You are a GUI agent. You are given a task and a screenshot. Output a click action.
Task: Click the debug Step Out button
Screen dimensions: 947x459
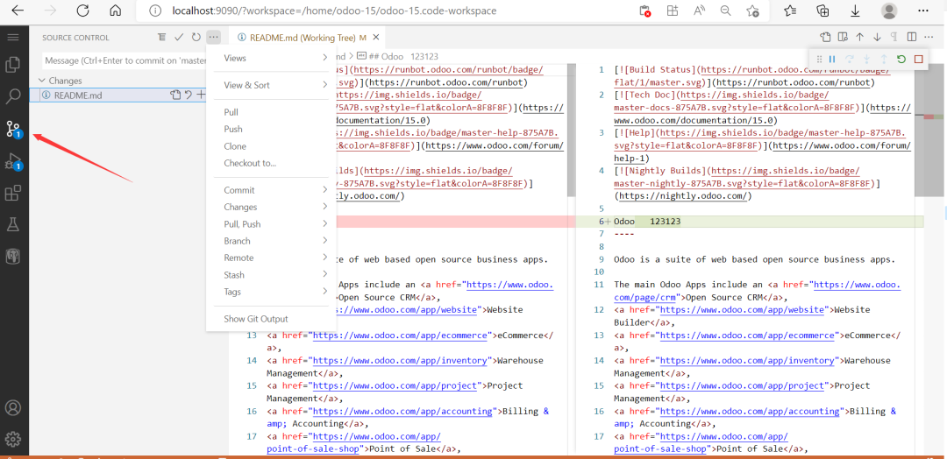click(884, 59)
